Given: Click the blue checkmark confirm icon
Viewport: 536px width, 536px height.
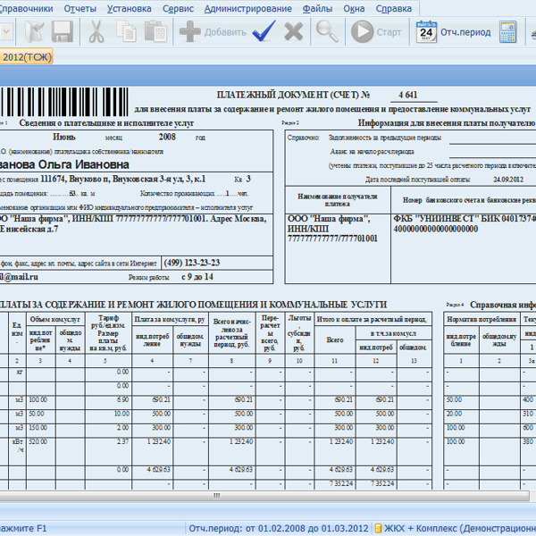Looking at the screenshot, I should pyautogui.click(x=263, y=32).
